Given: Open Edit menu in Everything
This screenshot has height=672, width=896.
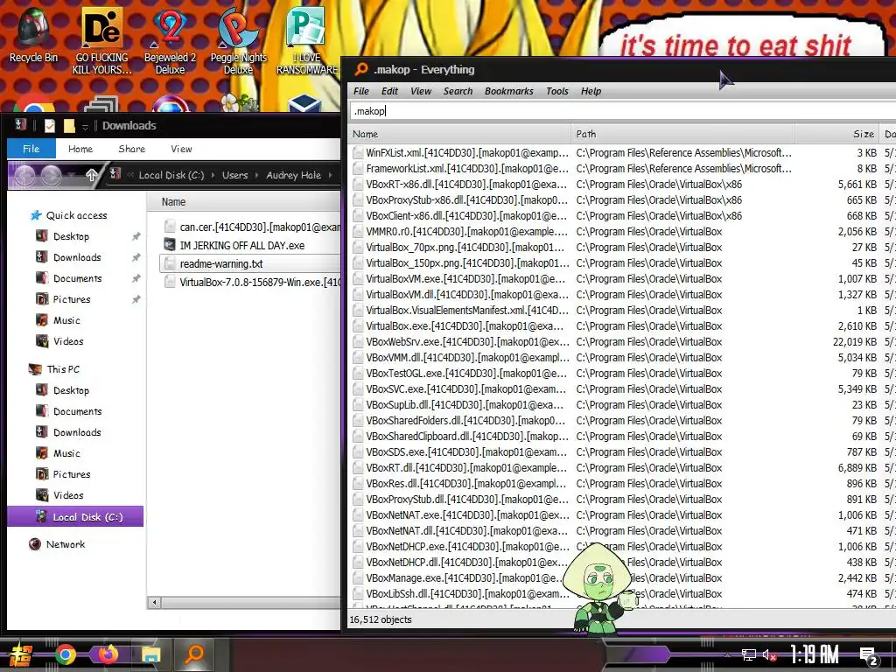Looking at the screenshot, I should [389, 91].
